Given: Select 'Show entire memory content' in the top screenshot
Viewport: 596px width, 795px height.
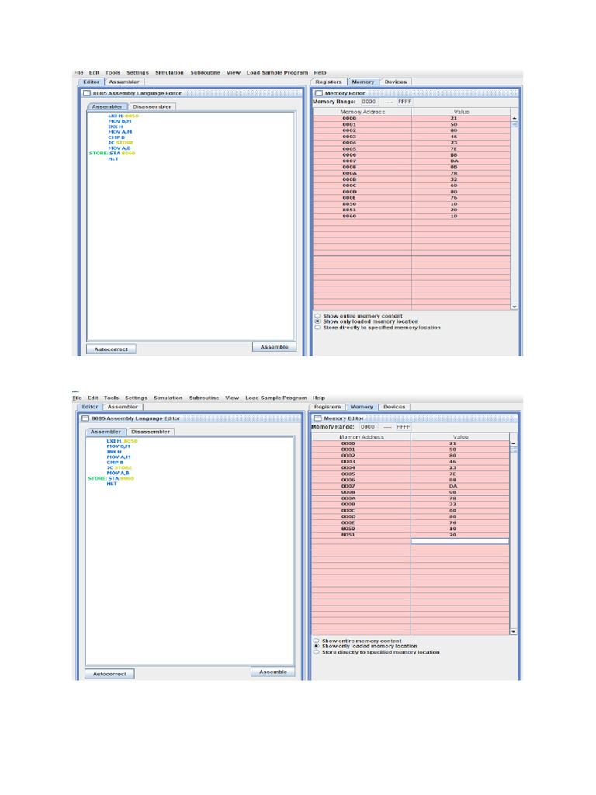Looking at the screenshot, I should tap(317, 316).
